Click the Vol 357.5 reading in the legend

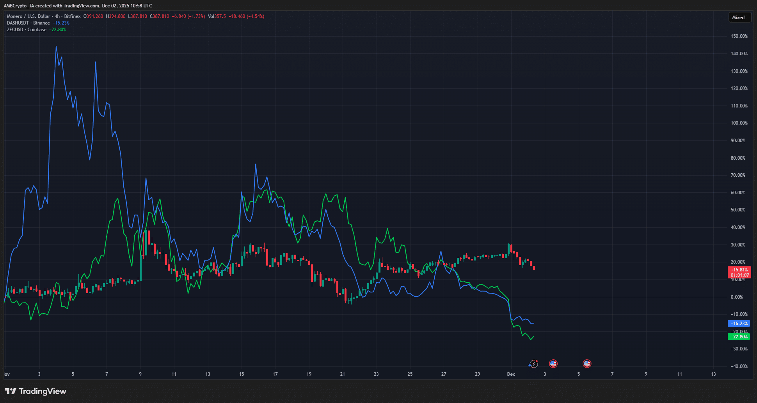pyautogui.click(x=217, y=16)
